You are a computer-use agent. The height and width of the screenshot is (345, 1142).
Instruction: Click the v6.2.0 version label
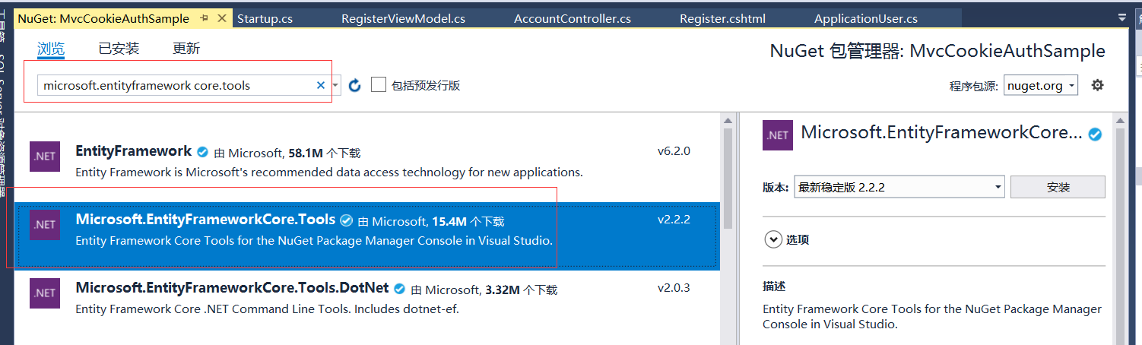click(x=674, y=151)
